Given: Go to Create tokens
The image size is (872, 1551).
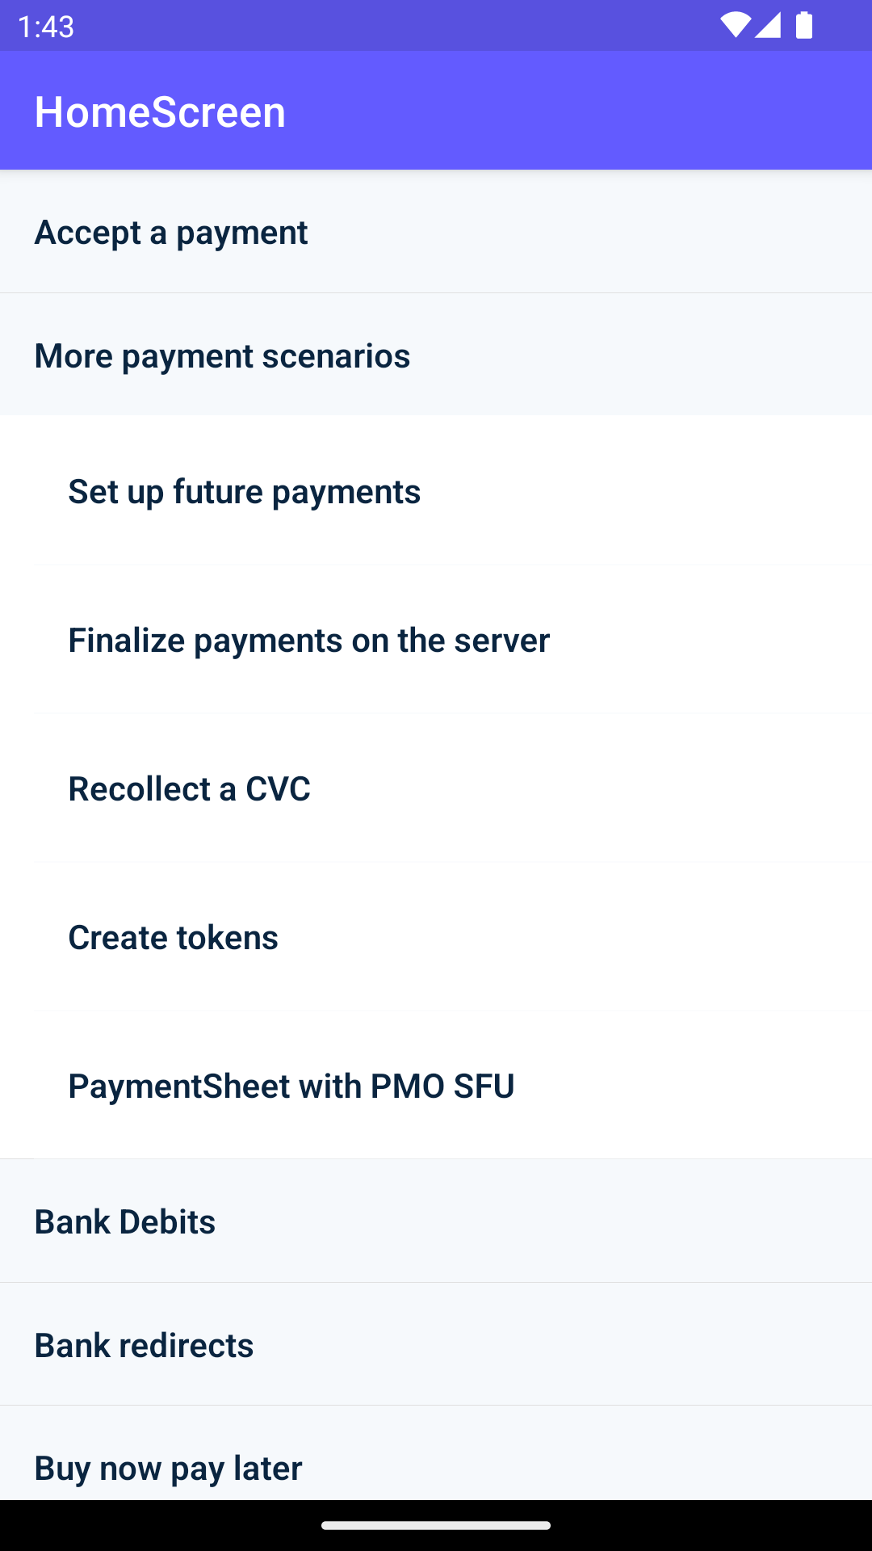Looking at the screenshot, I should click(173, 938).
